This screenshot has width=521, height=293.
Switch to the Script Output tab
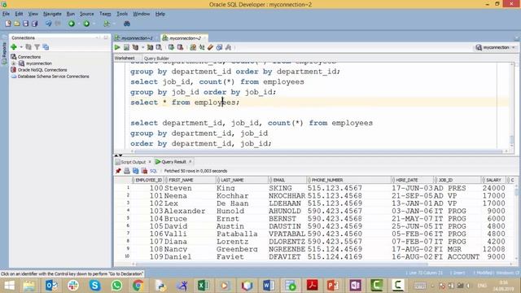(x=133, y=162)
